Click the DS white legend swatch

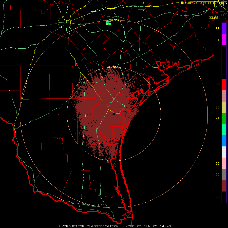(x=224, y=152)
